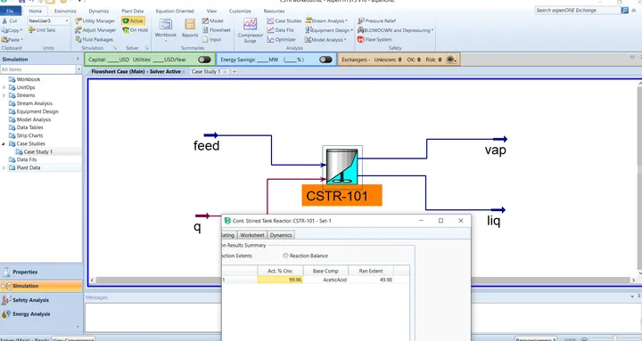
Task: Set solver to On Hold
Action: [x=136, y=30]
